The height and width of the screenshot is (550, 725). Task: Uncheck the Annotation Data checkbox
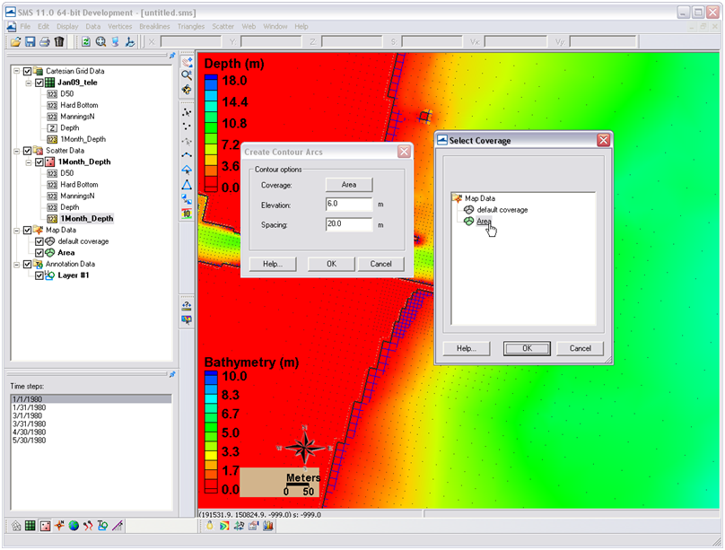point(27,265)
